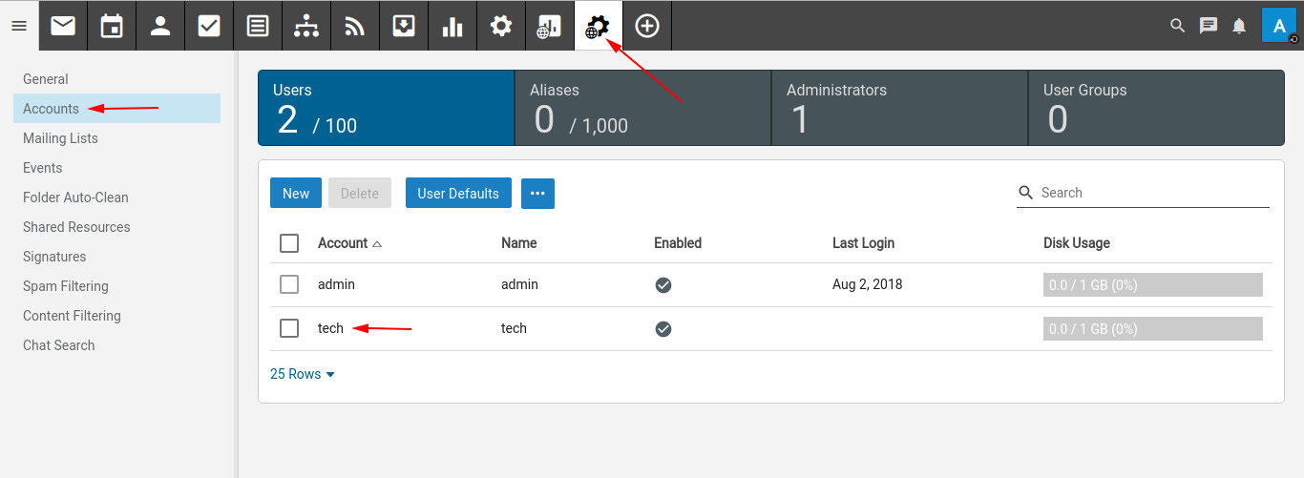The height and width of the screenshot is (478, 1304).
Task: Click the New account button
Action: click(x=296, y=194)
